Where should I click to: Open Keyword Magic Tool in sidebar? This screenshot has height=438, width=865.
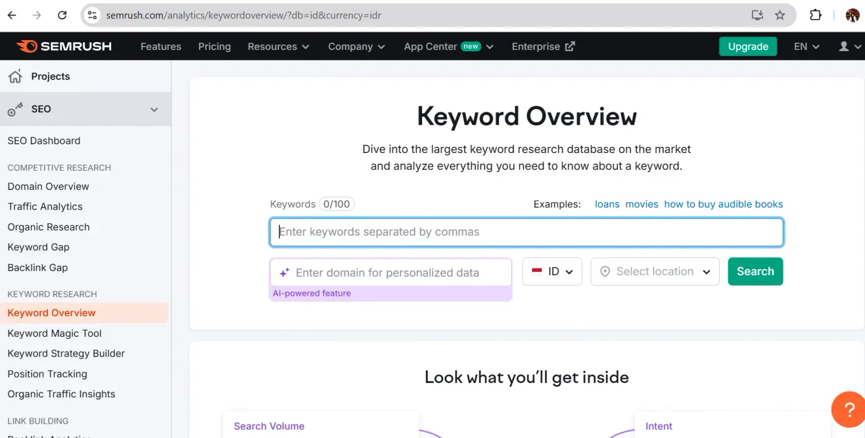[54, 333]
